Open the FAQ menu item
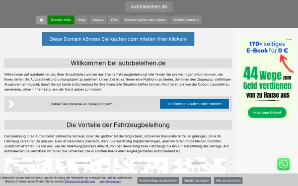This screenshot has width=298, height=186. [114, 20]
